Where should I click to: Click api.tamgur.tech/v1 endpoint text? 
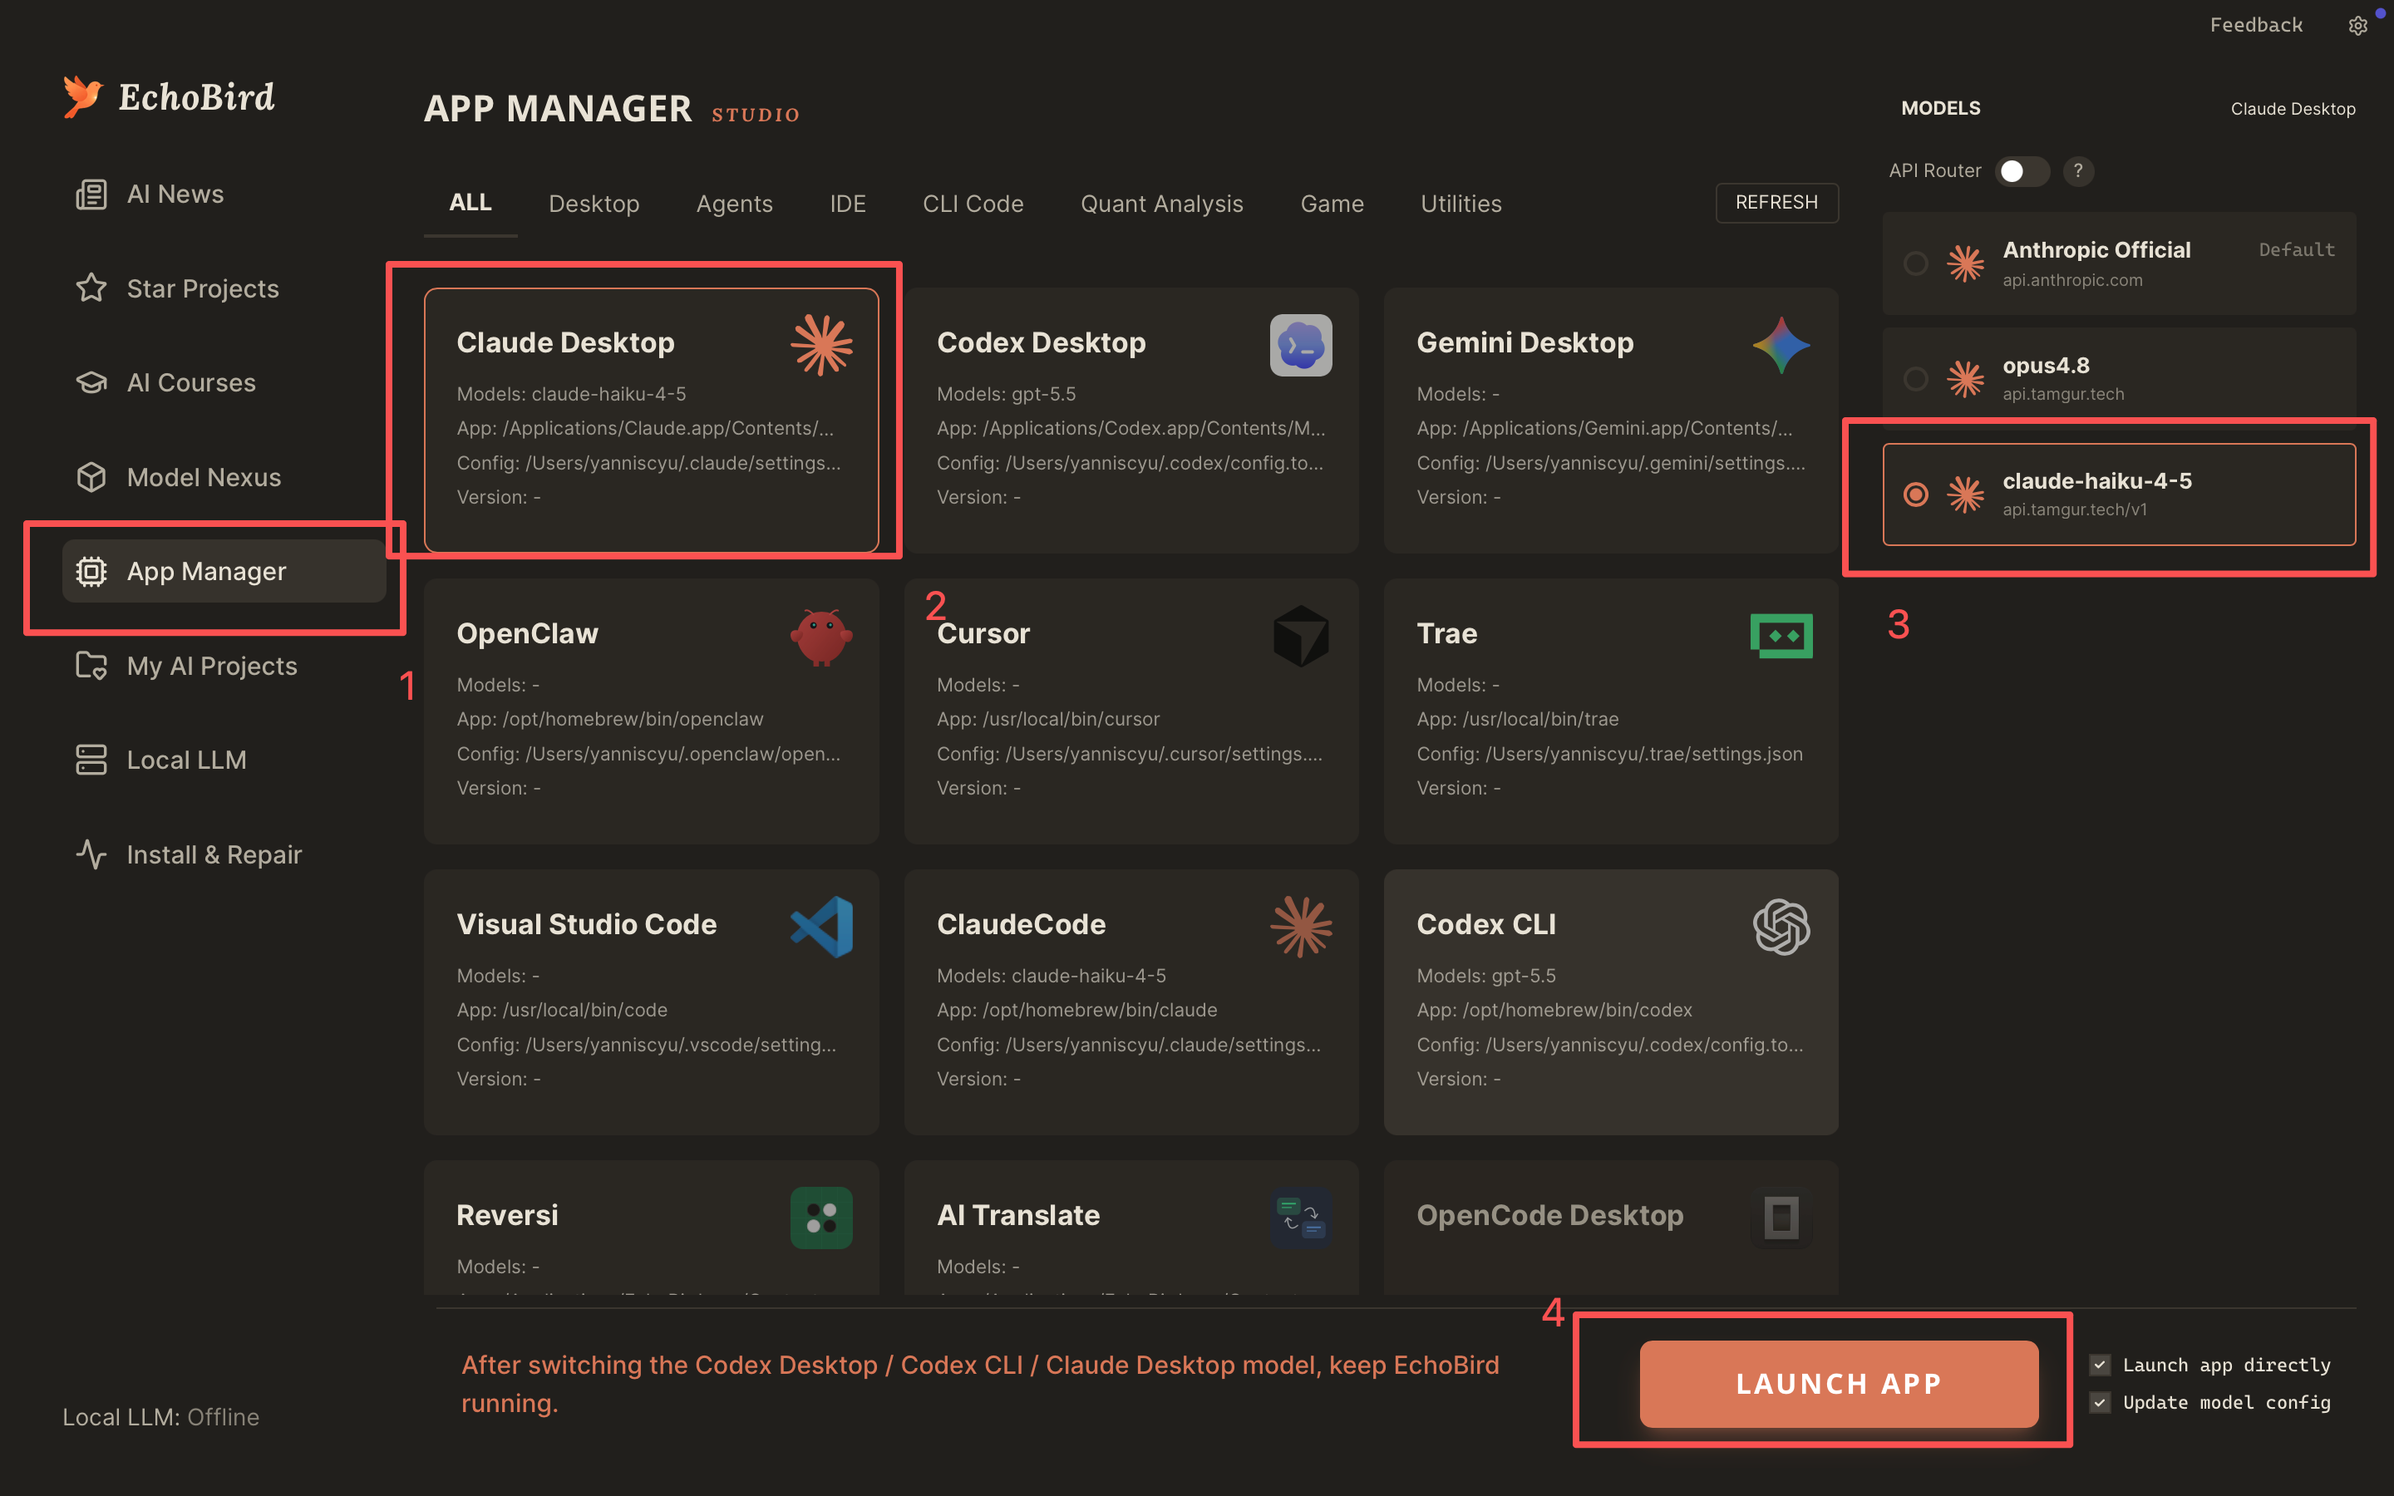coord(2075,509)
